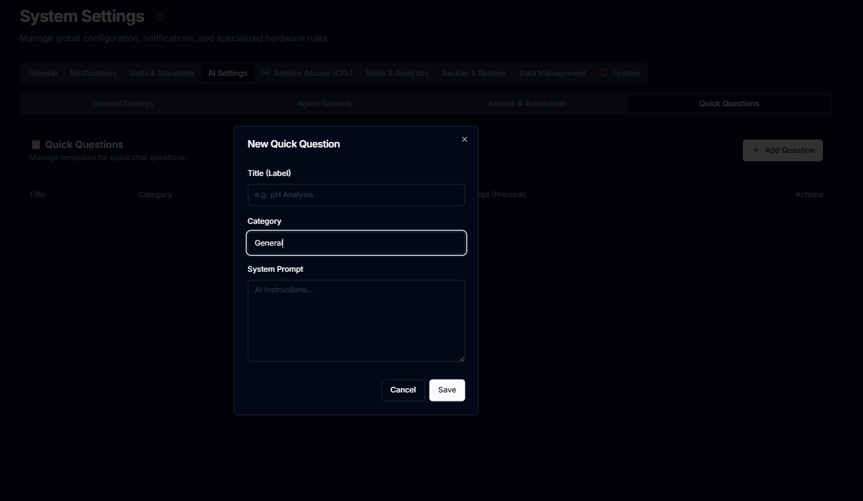Image resolution: width=863 pixels, height=501 pixels.
Task: Select the Quick Questions sub-tab
Action: (x=729, y=104)
